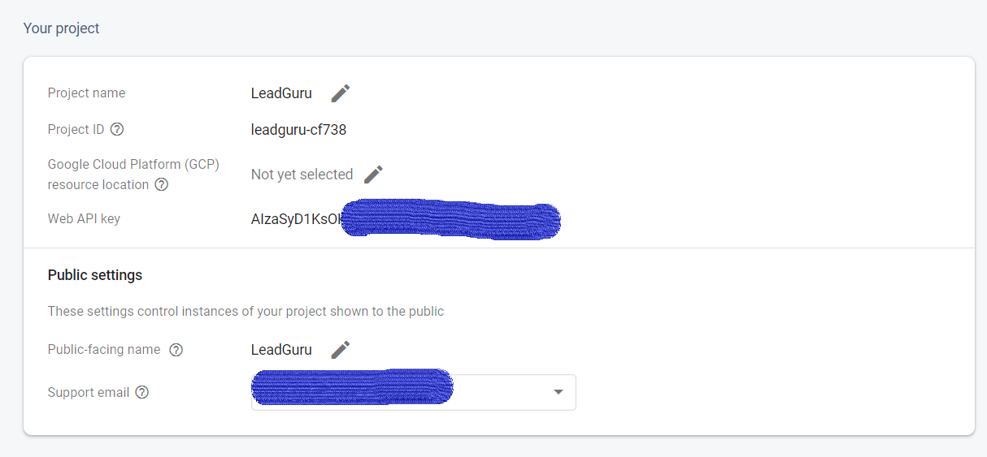Click the 'Web API key' label
The width and height of the screenshot is (987, 457).
coord(84,218)
